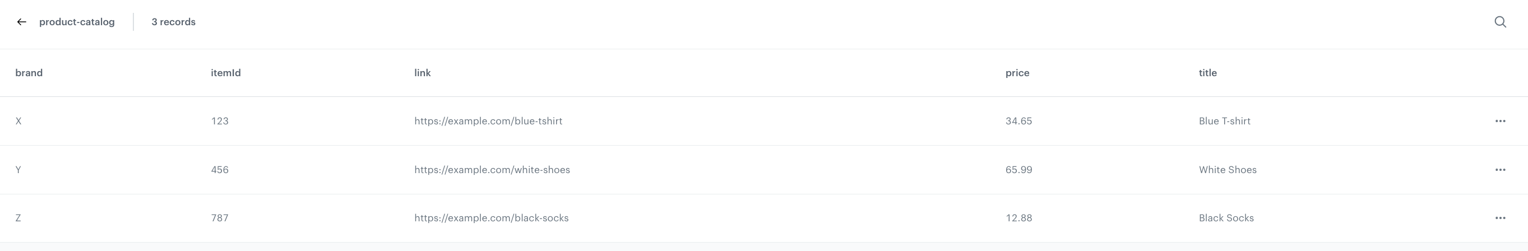This screenshot has height=251, width=1528.
Task: Click the price column header
Action: 1017,73
